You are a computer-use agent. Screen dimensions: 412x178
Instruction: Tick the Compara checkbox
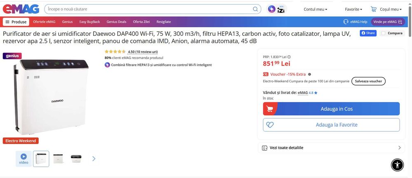pos(383,33)
